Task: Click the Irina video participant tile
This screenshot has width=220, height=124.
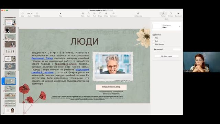Action: click(x=202, y=62)
